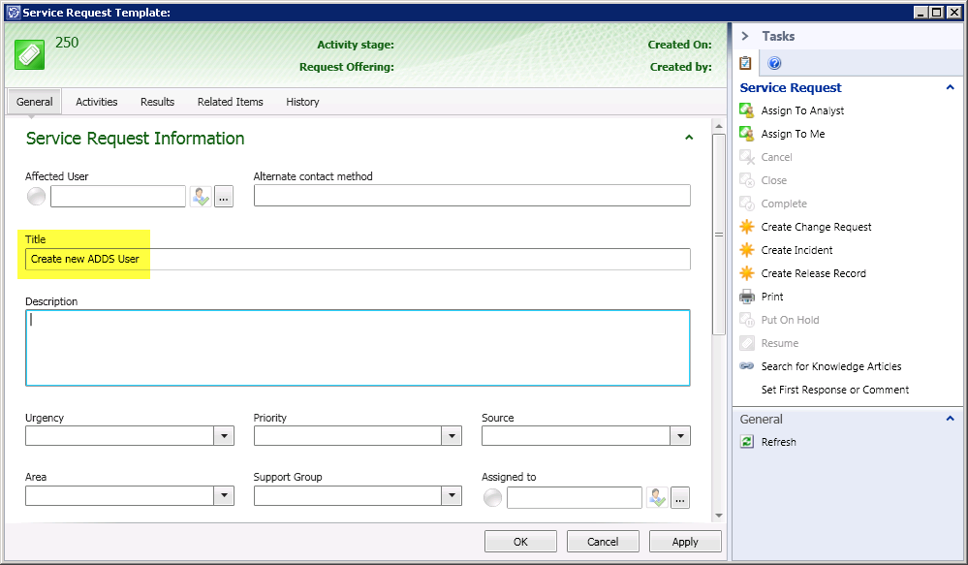Collapse the Service Request Information section
The image size is (968, 565).
coord(689,139)
